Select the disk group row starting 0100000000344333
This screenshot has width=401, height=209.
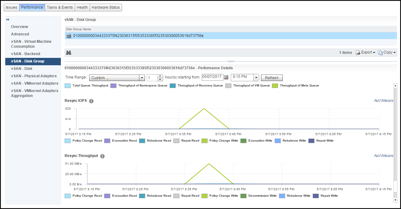point(231,36)
